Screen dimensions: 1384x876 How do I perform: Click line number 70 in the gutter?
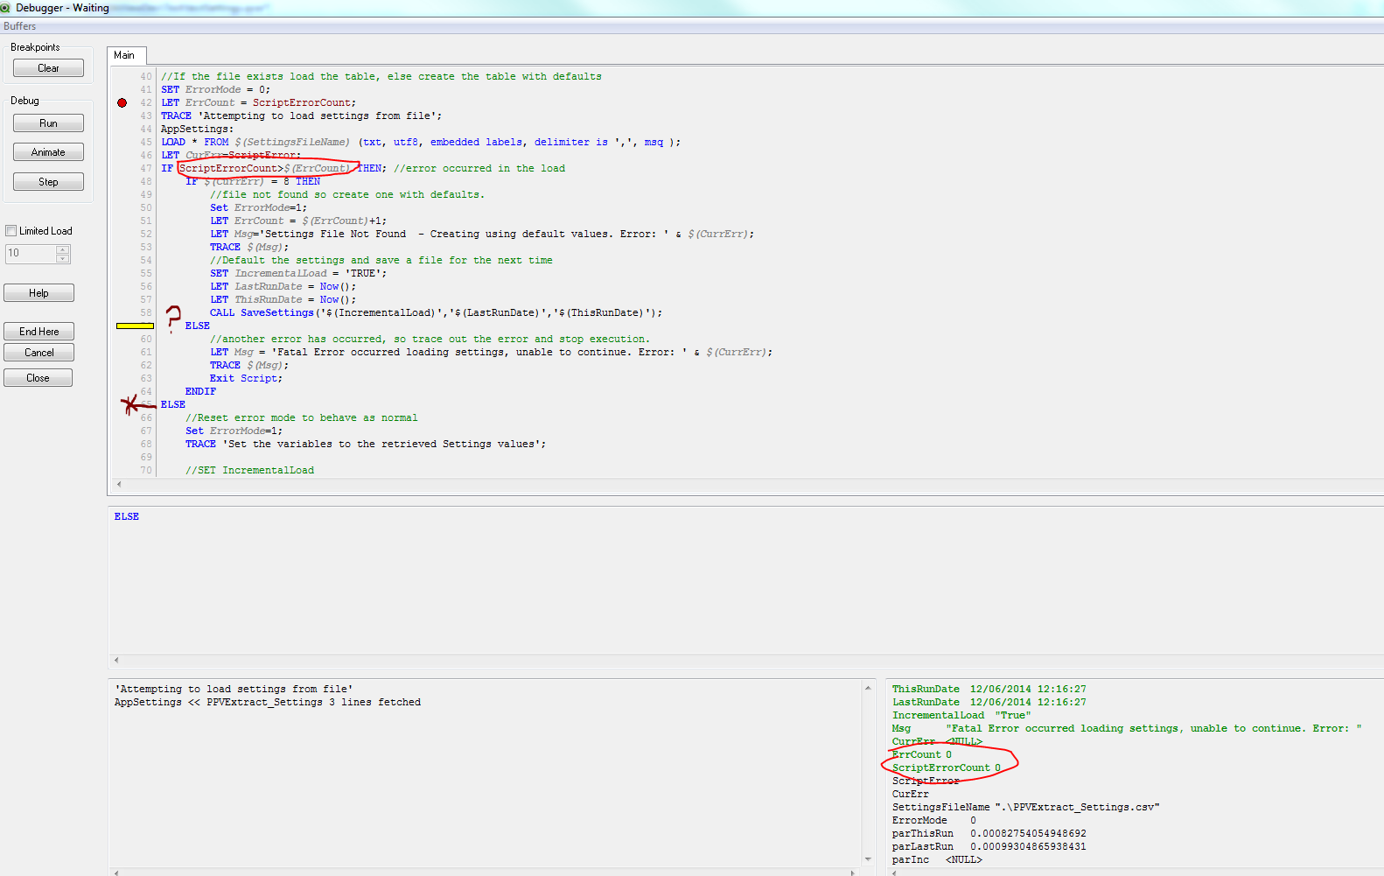click(146, 470)
